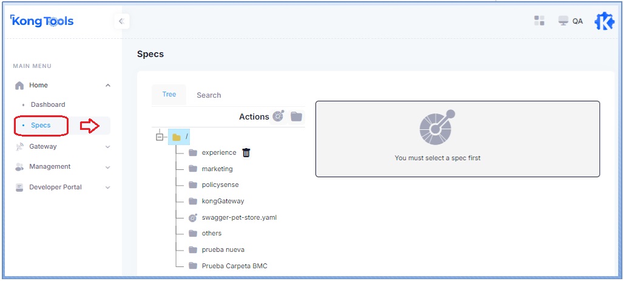Viewport: 623px width, 281px height.
Task: Click the new spec icon beside Actions
Action: 278,116
